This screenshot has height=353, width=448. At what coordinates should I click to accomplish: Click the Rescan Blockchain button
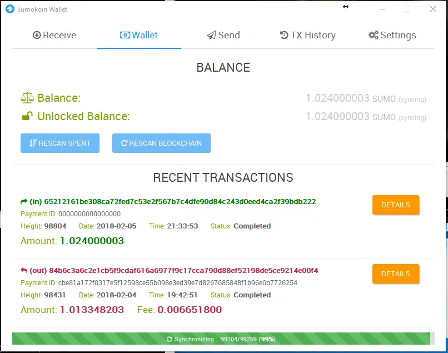click(x=161, y=143)
